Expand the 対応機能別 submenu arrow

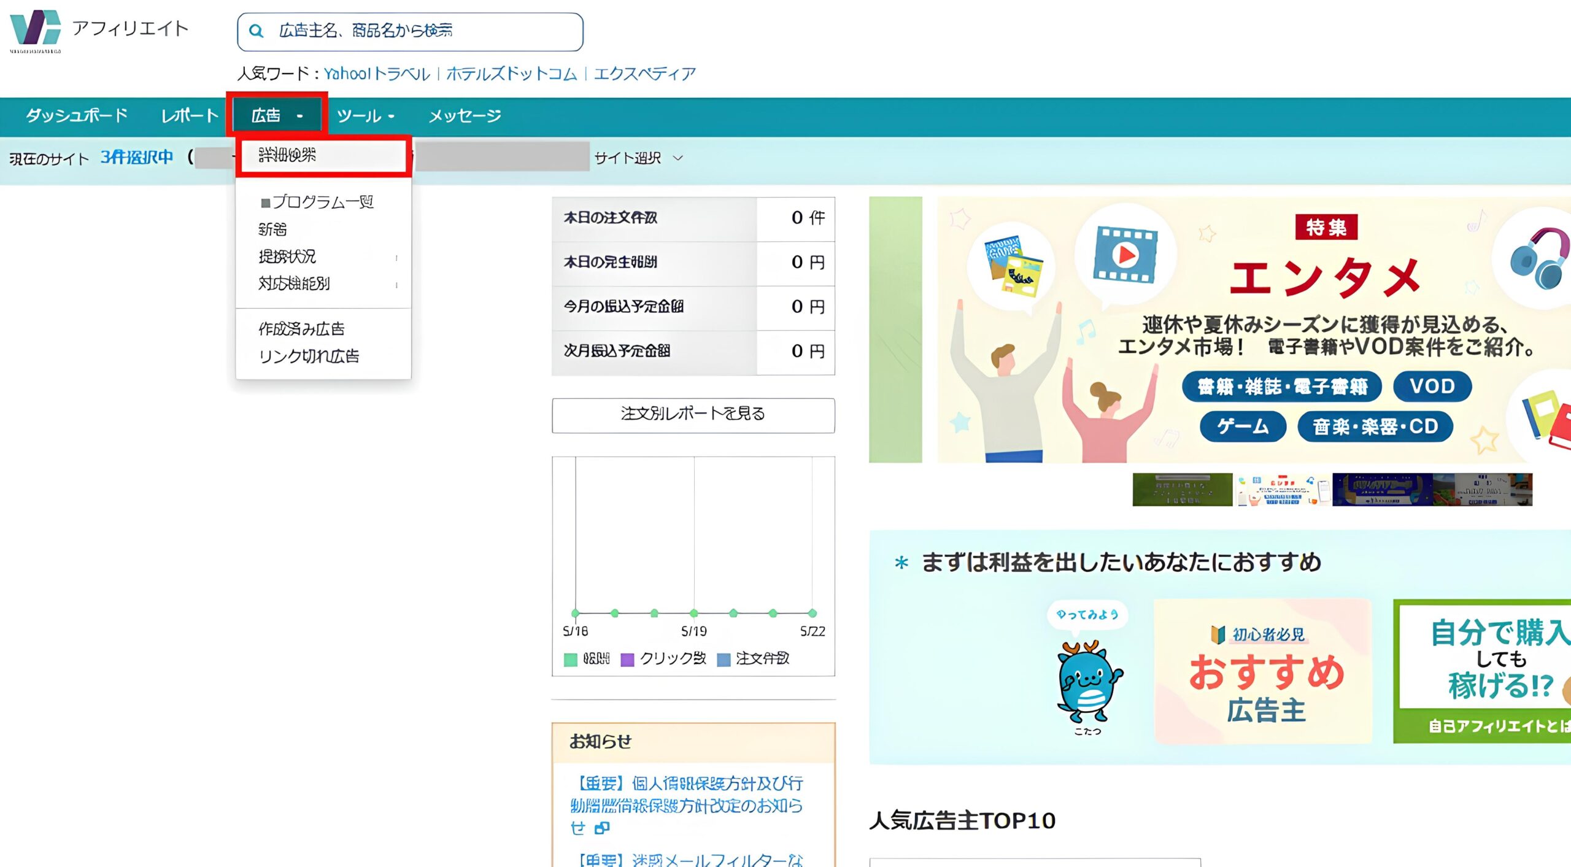coord(396,283)
